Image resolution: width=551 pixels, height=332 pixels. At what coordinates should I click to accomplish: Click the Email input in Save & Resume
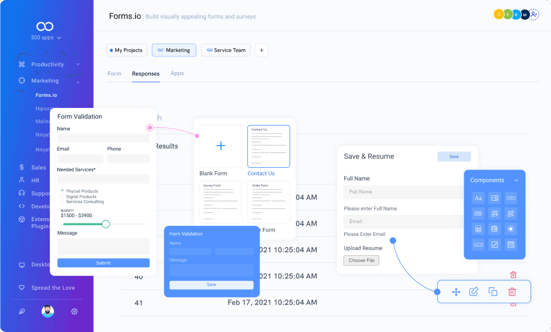pyautogui.click(x=404, y=222)
